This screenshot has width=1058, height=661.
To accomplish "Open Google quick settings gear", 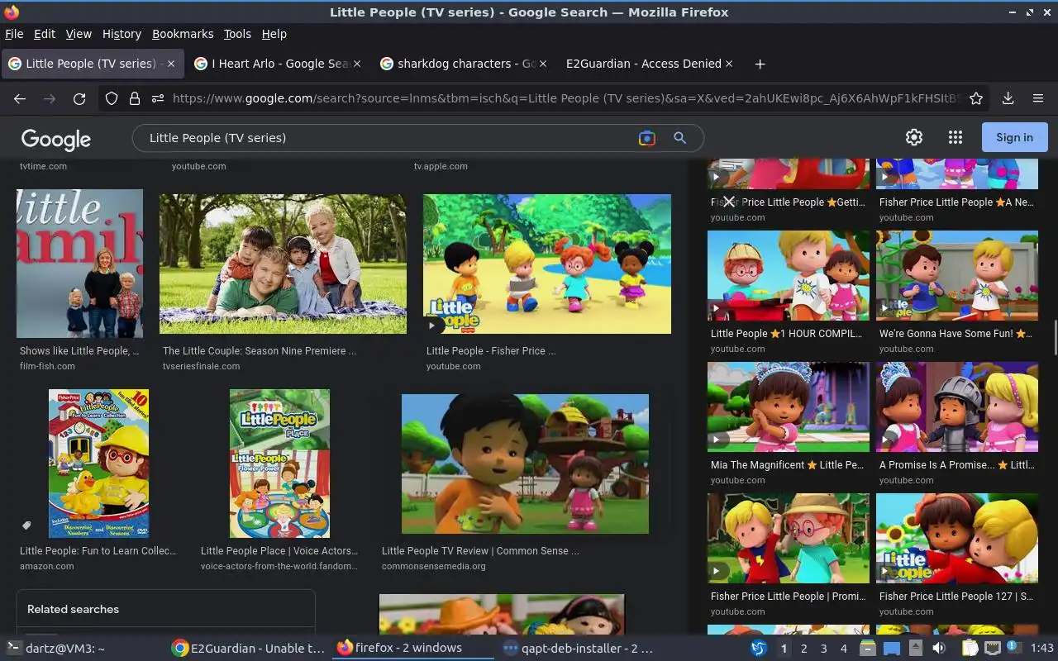I will [x=914, y=137].
